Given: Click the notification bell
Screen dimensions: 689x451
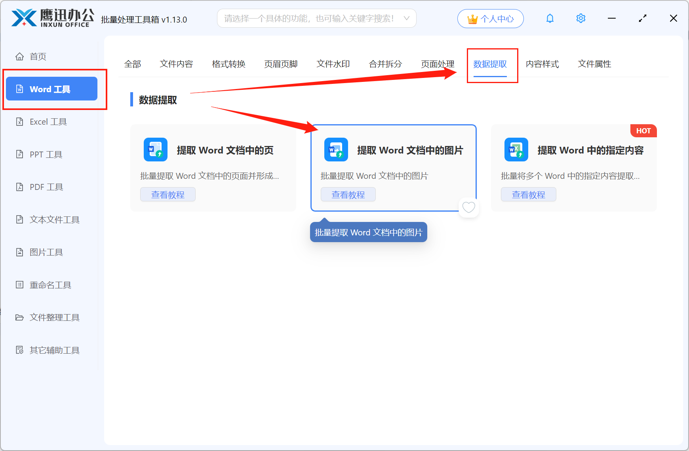Looking at the screenshot, I should pyautogui.click(x=550, y=18).
